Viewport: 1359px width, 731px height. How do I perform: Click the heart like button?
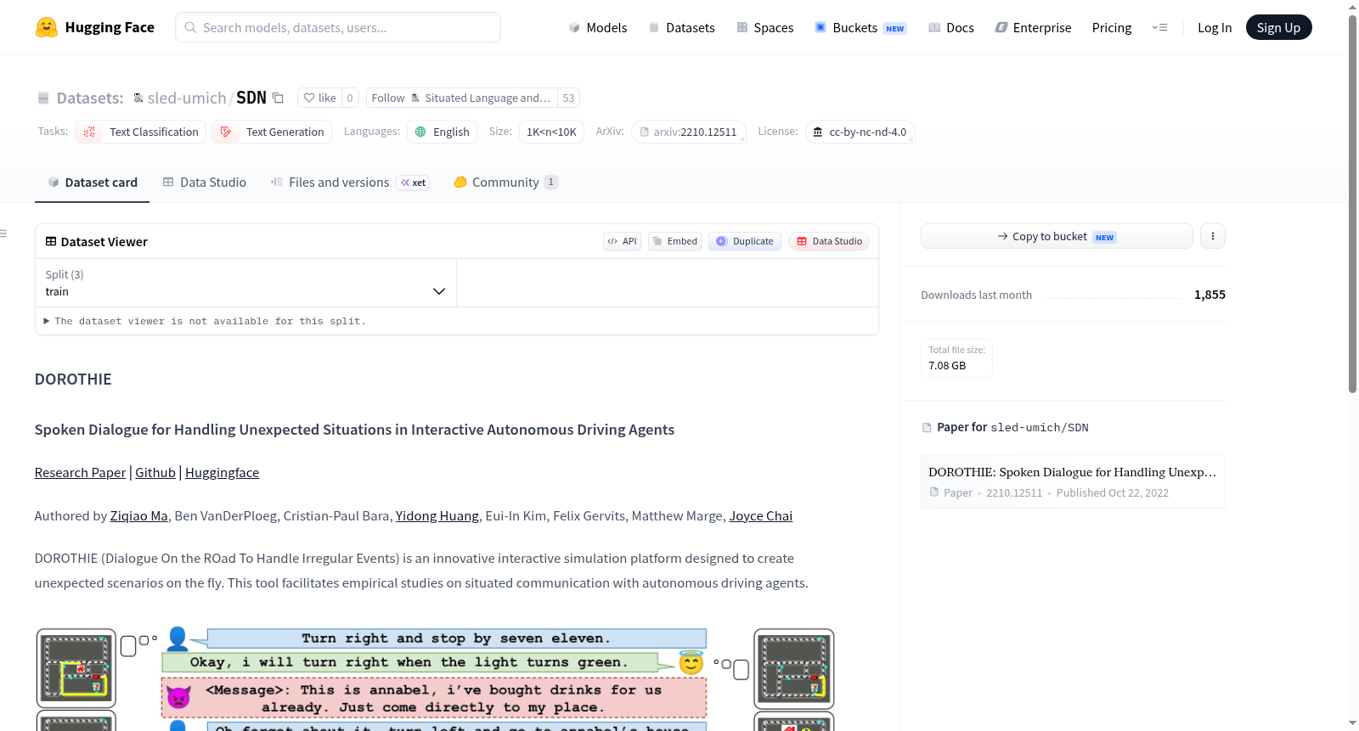[x=319, y=98]
